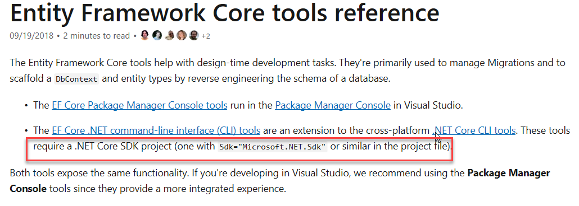
Task: Click the Sdk="Microsoft.NET.Sdk" code snippet
Action: 273,147
